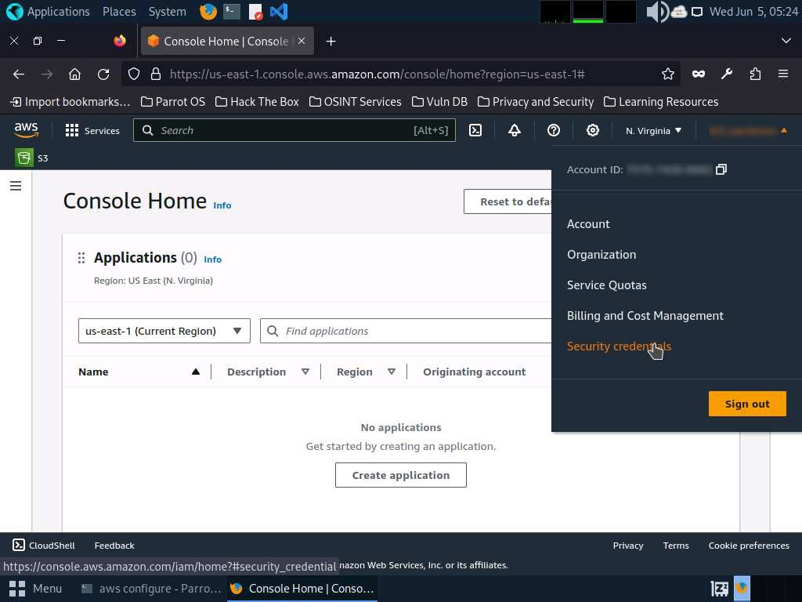
Task: Open the Applications menu in the OS panel
Action: [49, 12]
